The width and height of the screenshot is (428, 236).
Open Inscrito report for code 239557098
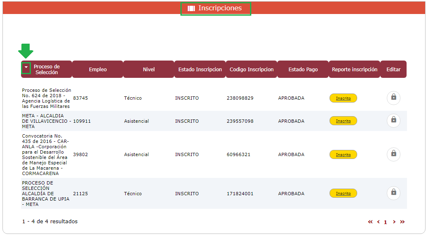343,121
